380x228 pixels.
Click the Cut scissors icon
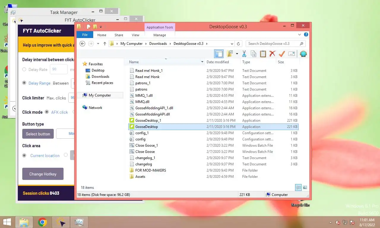coord(244,54)
